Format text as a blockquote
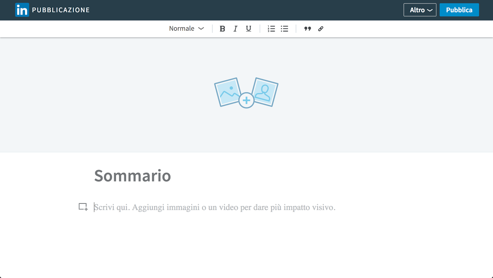The image size is (493, 278). point(308,29)
